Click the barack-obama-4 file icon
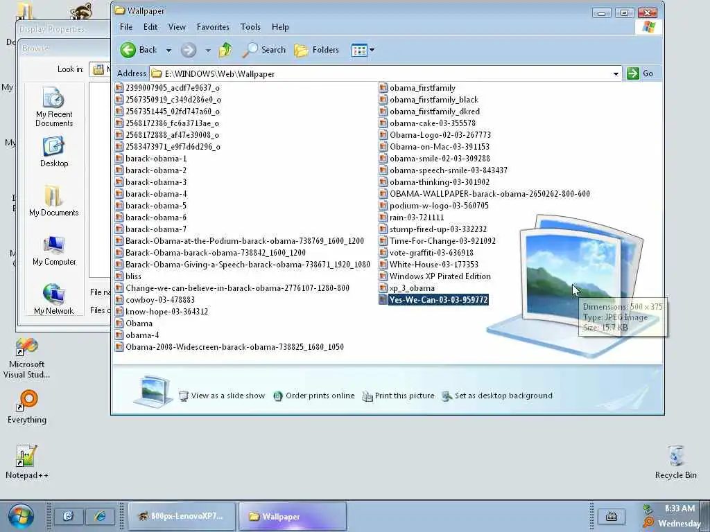The height and width of the screenshot is (532, 710). (x=119, y=194)
